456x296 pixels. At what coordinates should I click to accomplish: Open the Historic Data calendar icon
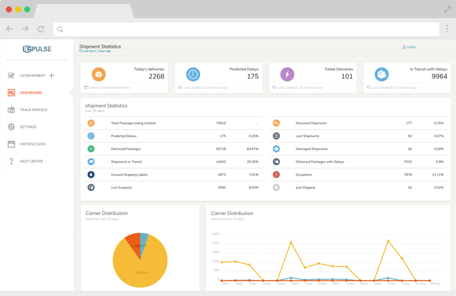[11, 144]
